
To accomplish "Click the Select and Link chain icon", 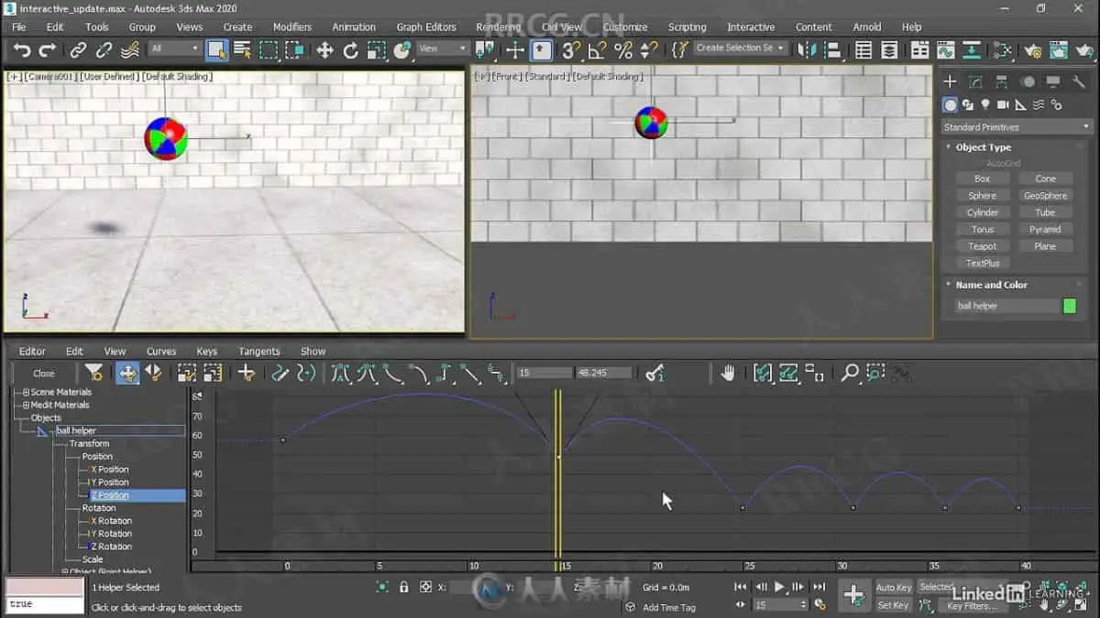I will (x=79, y=49).
